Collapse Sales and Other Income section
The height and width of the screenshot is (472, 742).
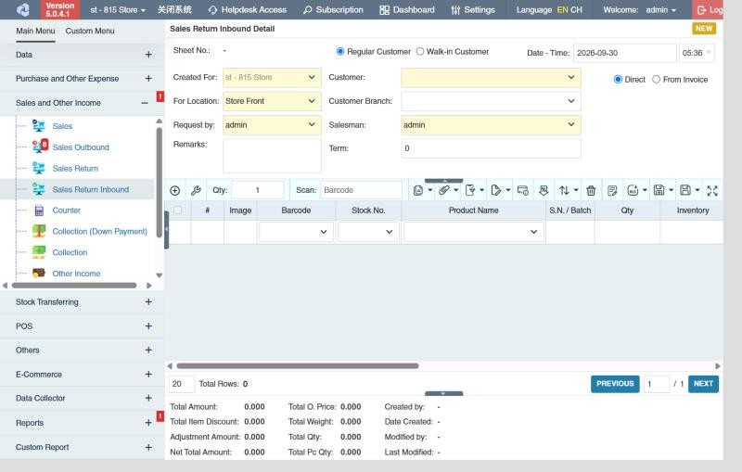click(145, 103)
